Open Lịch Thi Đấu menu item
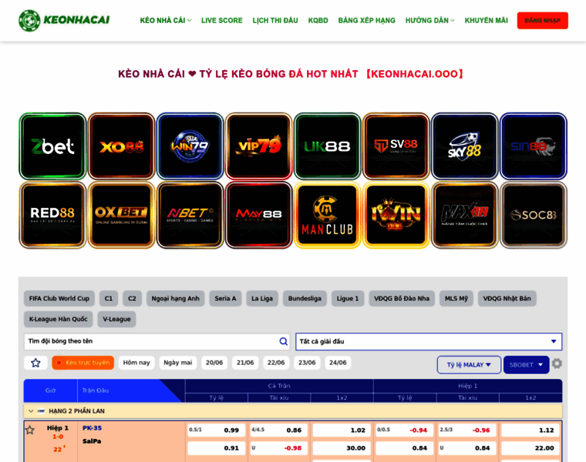The width and height of the screenshot is (586, 462). [x=275, y=21]
